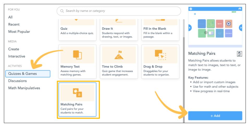Switch to the Discussions category

[17, 81]
